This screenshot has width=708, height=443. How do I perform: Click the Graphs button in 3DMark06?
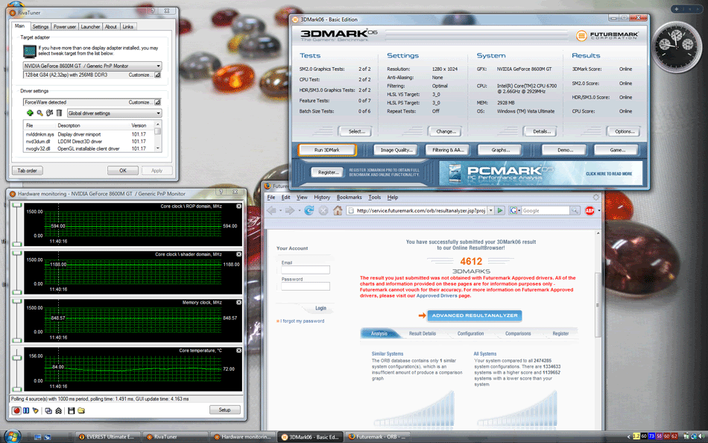[x=500, y=150]
